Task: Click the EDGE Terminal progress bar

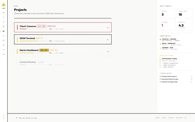Action: click(x=33, y=41)
